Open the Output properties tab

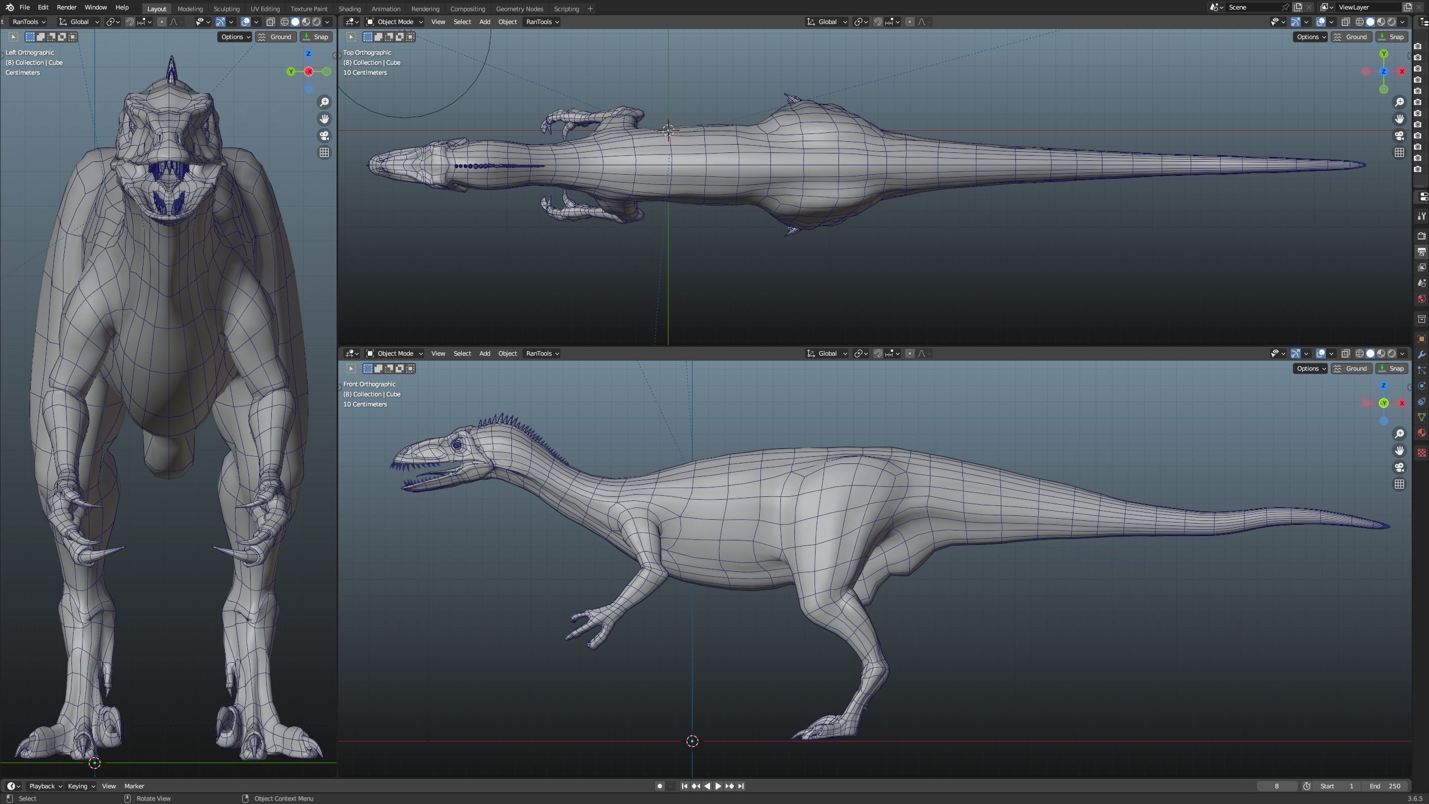point(1422,252)
